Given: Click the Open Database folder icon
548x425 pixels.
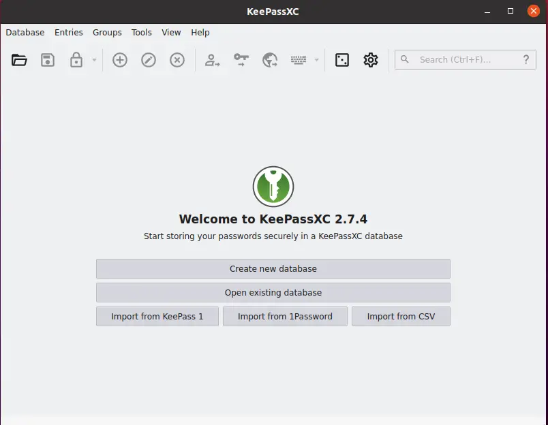Looking at the screenshot, I should pyautogui.click(x=19, y=60).
